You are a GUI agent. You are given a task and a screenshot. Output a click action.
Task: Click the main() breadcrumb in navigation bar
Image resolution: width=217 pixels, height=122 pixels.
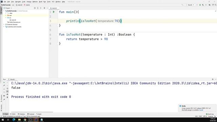point(27,5)
